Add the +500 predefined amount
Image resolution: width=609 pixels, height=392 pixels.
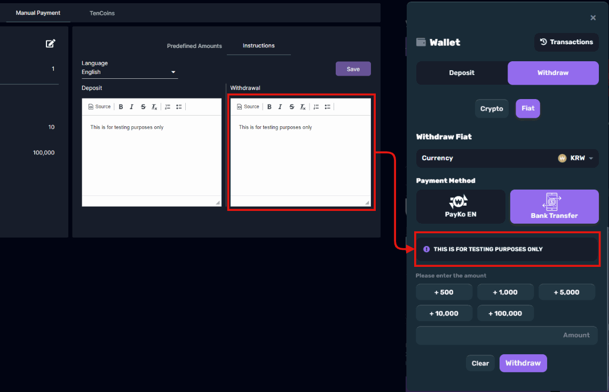[444, 292]
